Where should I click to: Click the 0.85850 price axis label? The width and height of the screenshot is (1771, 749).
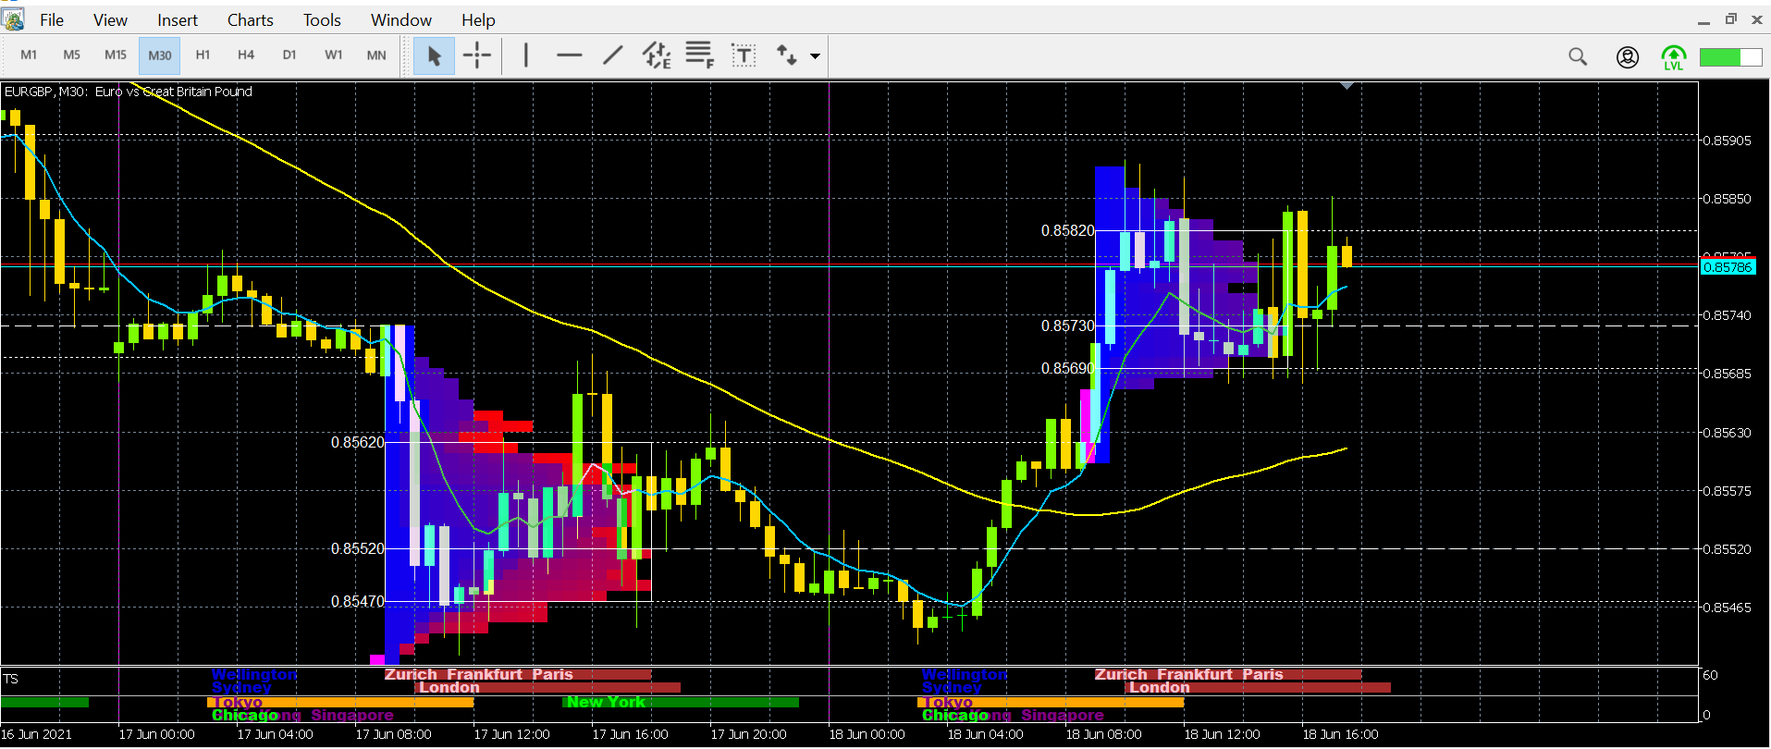pos(1728,199)
